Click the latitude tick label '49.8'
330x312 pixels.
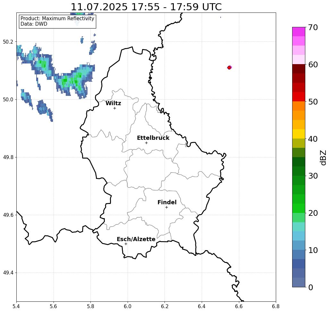[8, 157]
